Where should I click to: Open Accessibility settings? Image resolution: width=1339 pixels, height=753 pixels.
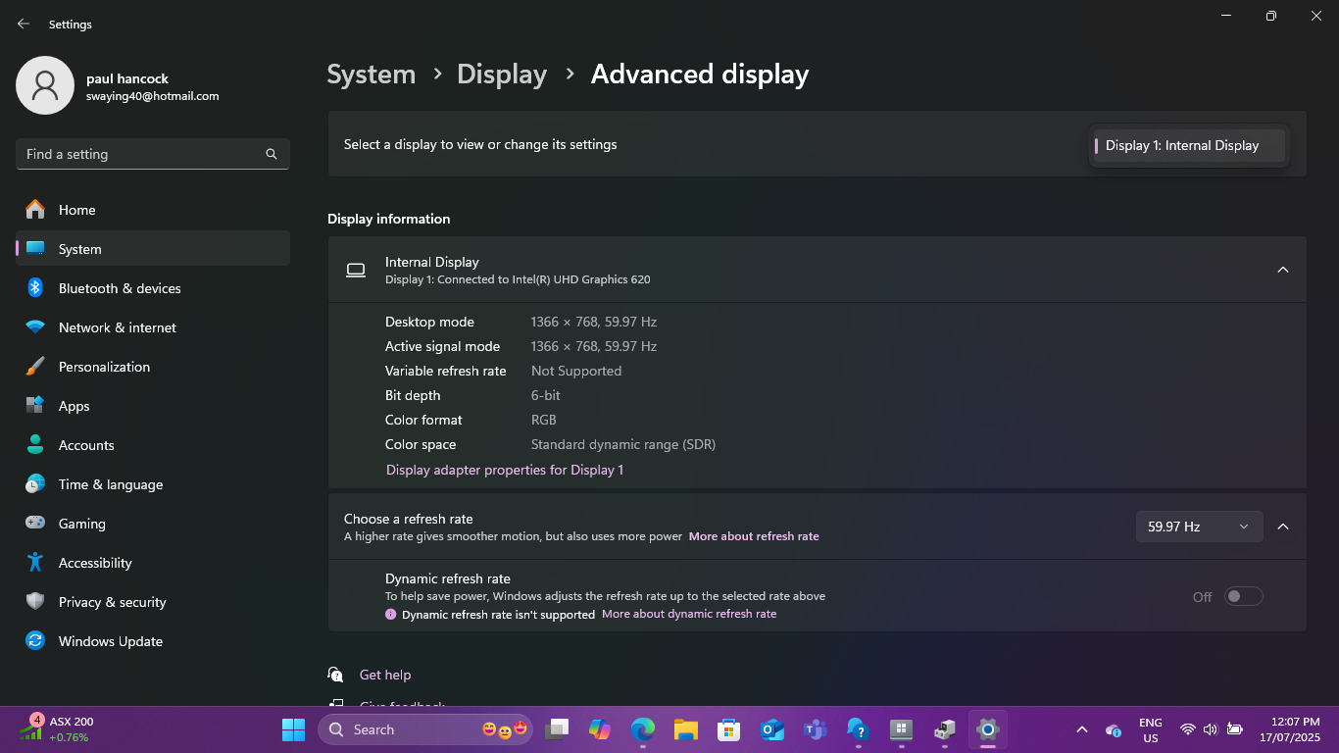(x=153, y=563)
